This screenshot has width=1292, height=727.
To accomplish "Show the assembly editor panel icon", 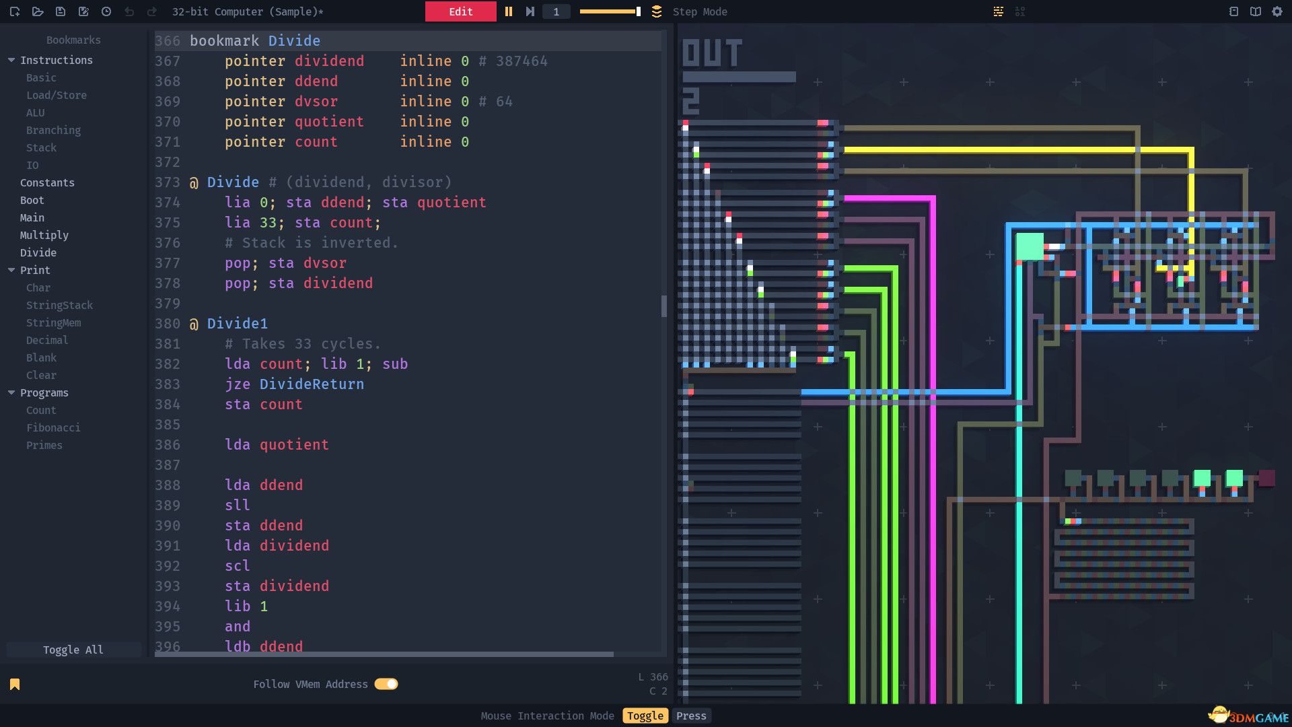I will 999,11.
